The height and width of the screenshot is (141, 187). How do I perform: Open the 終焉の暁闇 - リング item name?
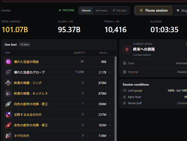point(28,83)
